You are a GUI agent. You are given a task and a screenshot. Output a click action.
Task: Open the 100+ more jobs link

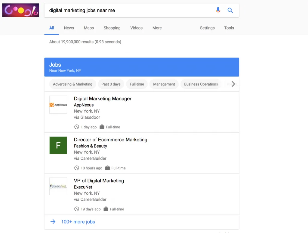click(78, 222)
